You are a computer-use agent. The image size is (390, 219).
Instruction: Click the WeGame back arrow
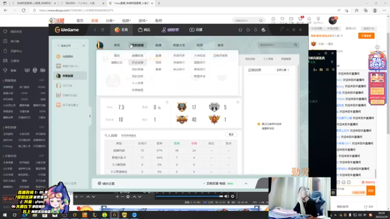95,30
